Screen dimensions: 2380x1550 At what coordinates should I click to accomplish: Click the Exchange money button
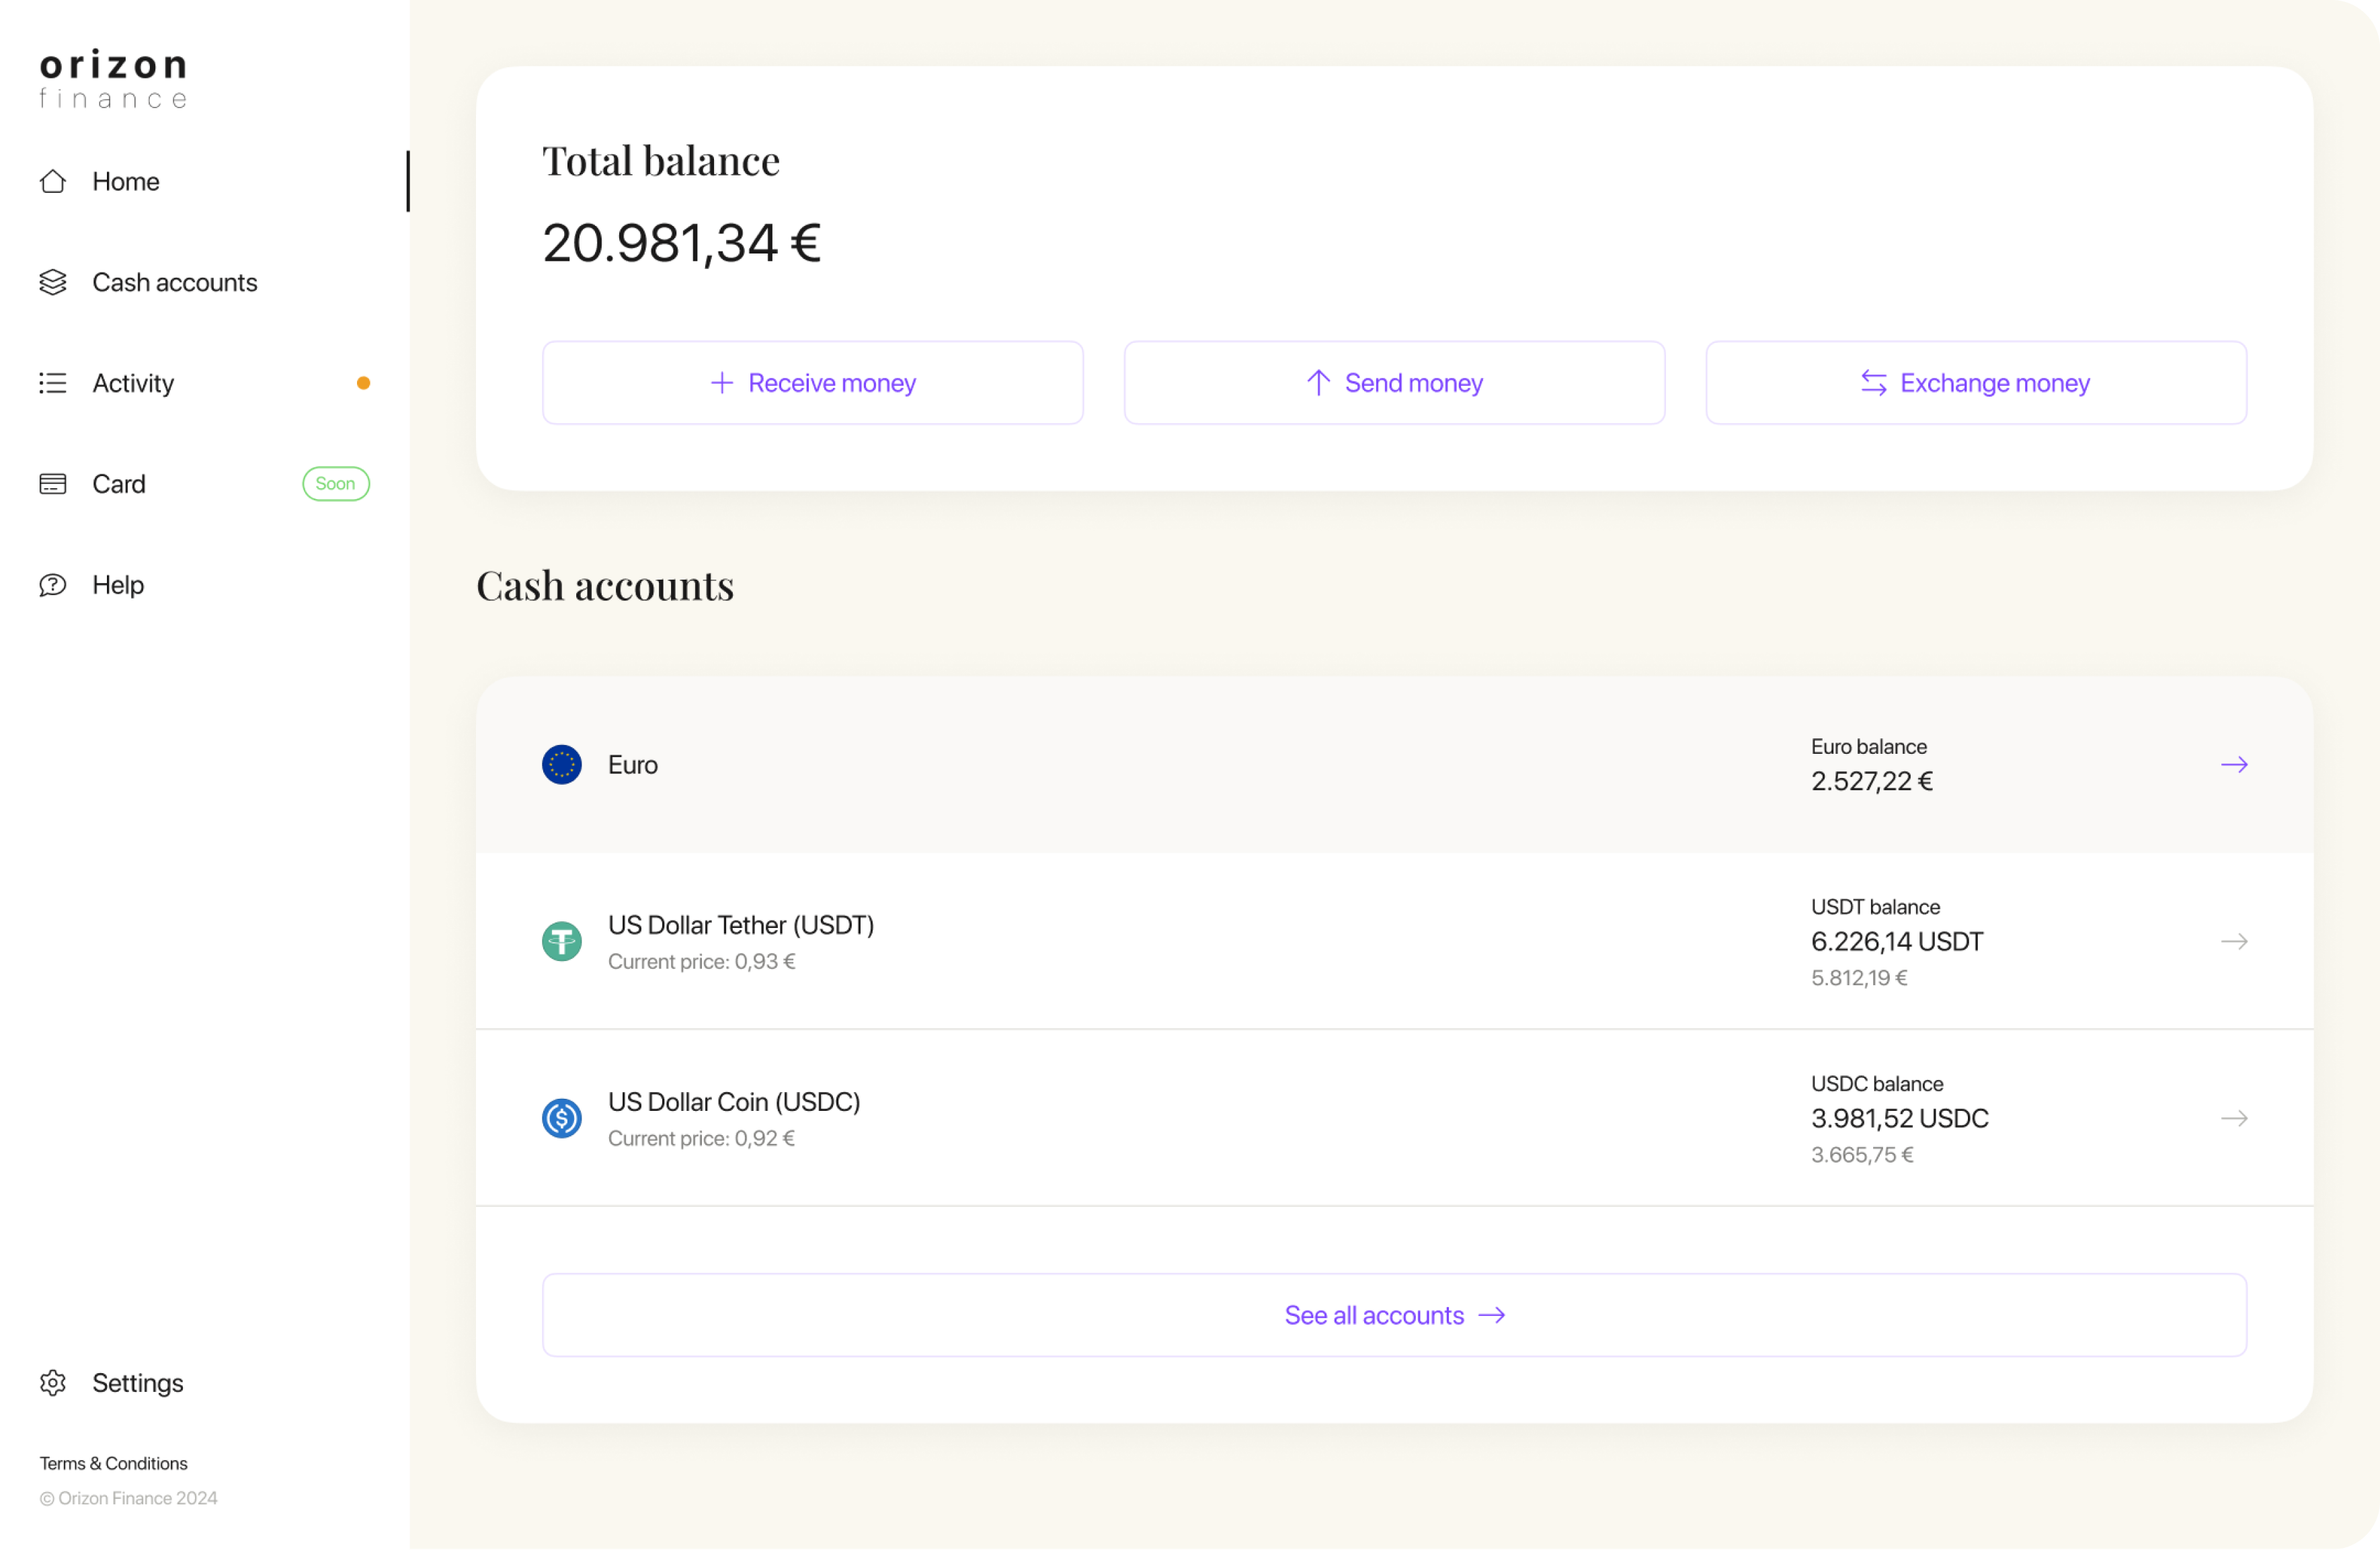click(x=1977, y=383)
